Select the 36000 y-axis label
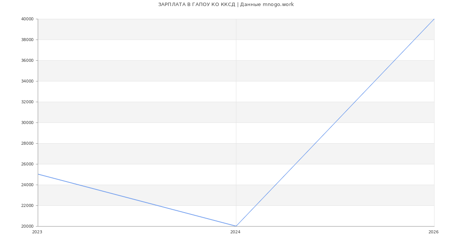This screenshot has height=245, width=453. coord(27,60)
